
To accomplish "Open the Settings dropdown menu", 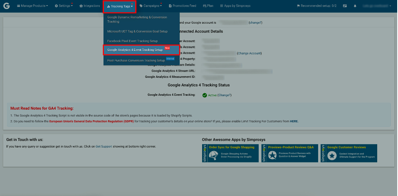I will point(64,6).
